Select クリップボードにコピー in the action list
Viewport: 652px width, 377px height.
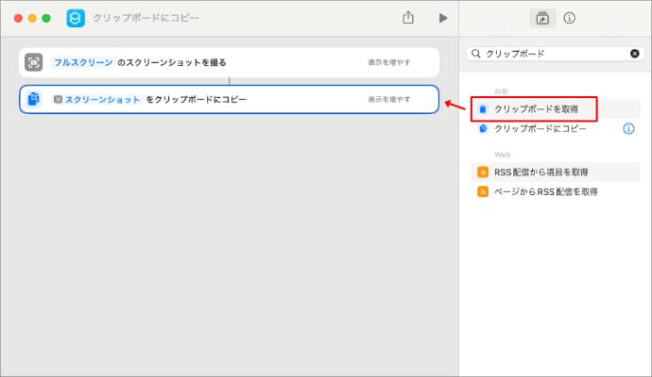pos(540,128)
